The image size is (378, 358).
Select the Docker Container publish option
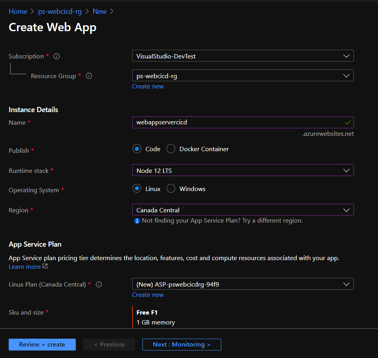click(171, 149)
